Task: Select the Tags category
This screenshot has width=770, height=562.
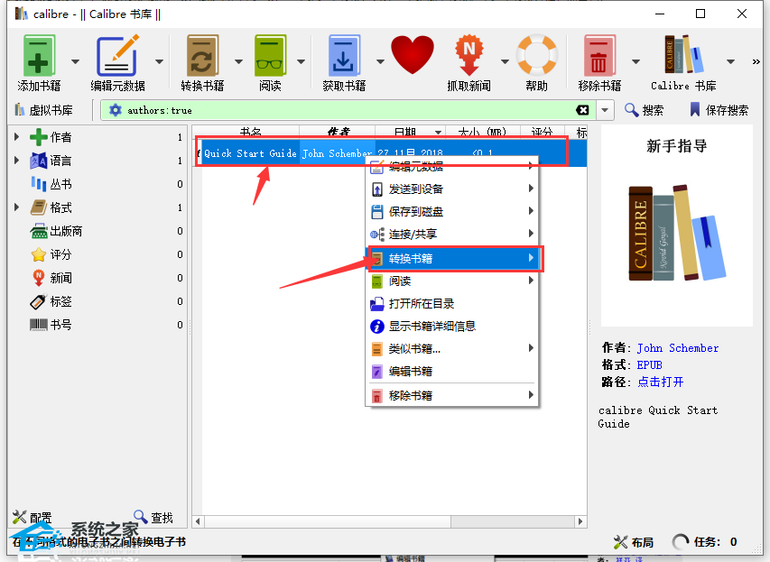Action: 51,301
